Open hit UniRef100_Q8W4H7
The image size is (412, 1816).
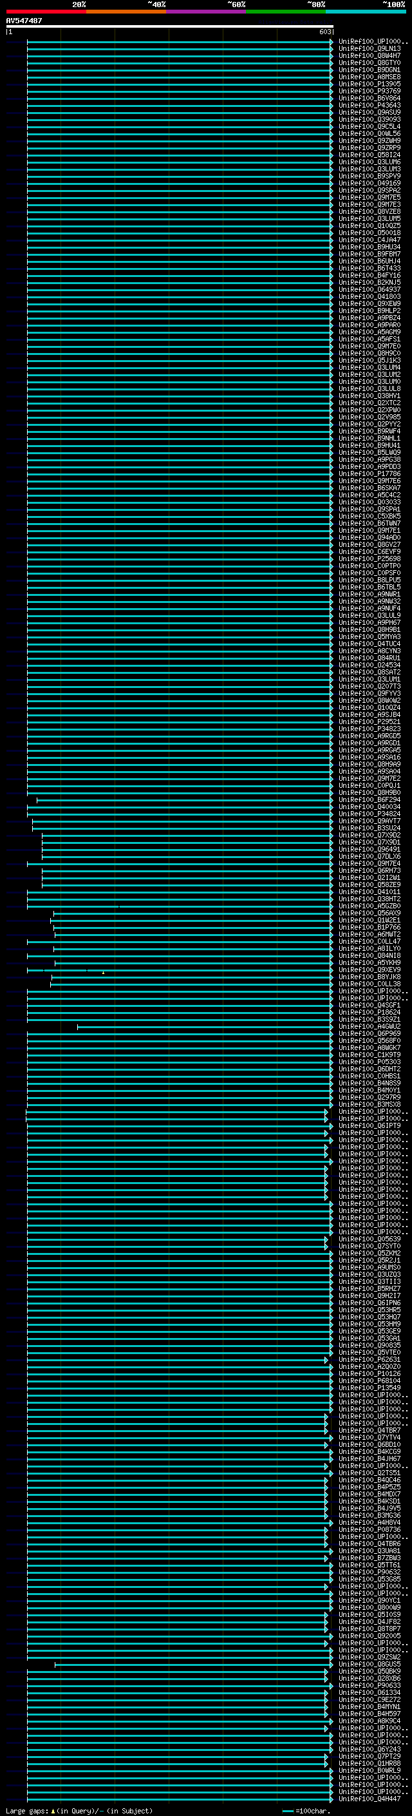(x=370, y=57)
